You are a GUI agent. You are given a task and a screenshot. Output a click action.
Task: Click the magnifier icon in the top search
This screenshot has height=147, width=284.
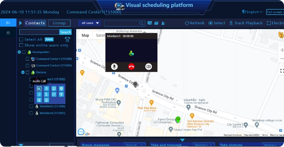click(142, 23)
